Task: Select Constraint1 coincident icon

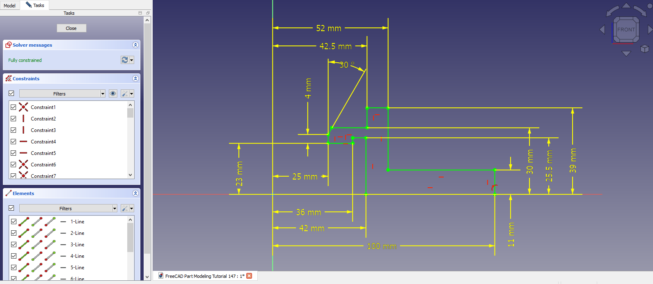Action: tap(23, 107)
